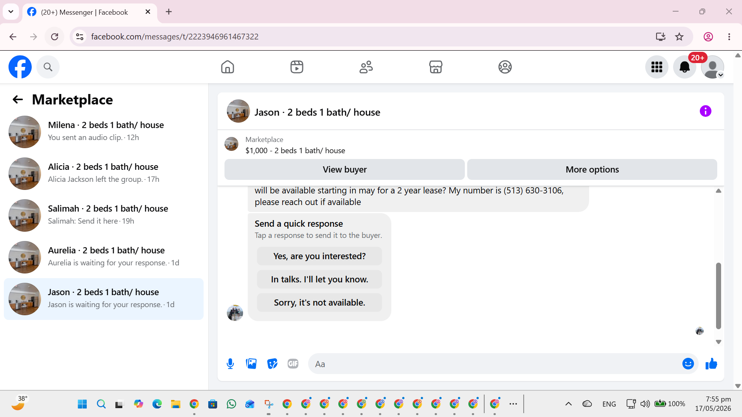Open More options for the listing
The height and width of the screenshot is (417, 742).
[592, 169]
